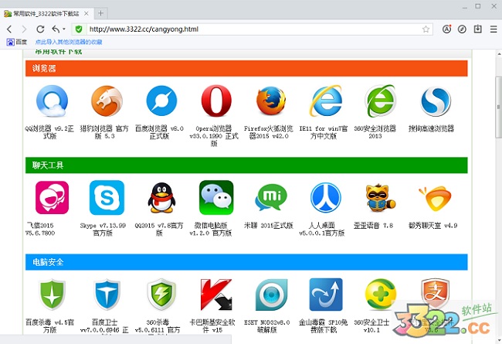Click the address bar URL field
Screen dimensions: 502x344
click(253, 29)
